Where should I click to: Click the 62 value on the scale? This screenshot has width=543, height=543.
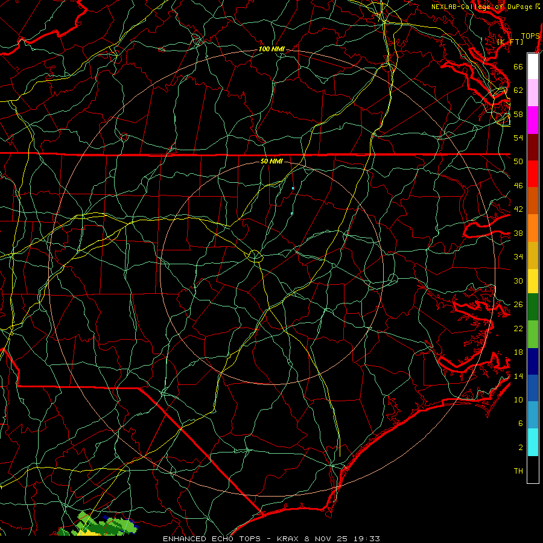tap(518, 91)
